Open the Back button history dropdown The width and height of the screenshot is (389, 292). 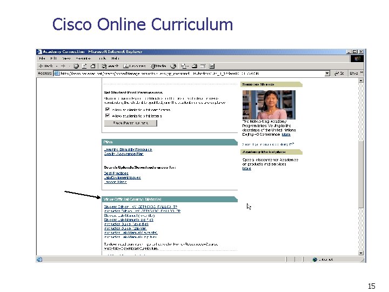click(57, 66)
